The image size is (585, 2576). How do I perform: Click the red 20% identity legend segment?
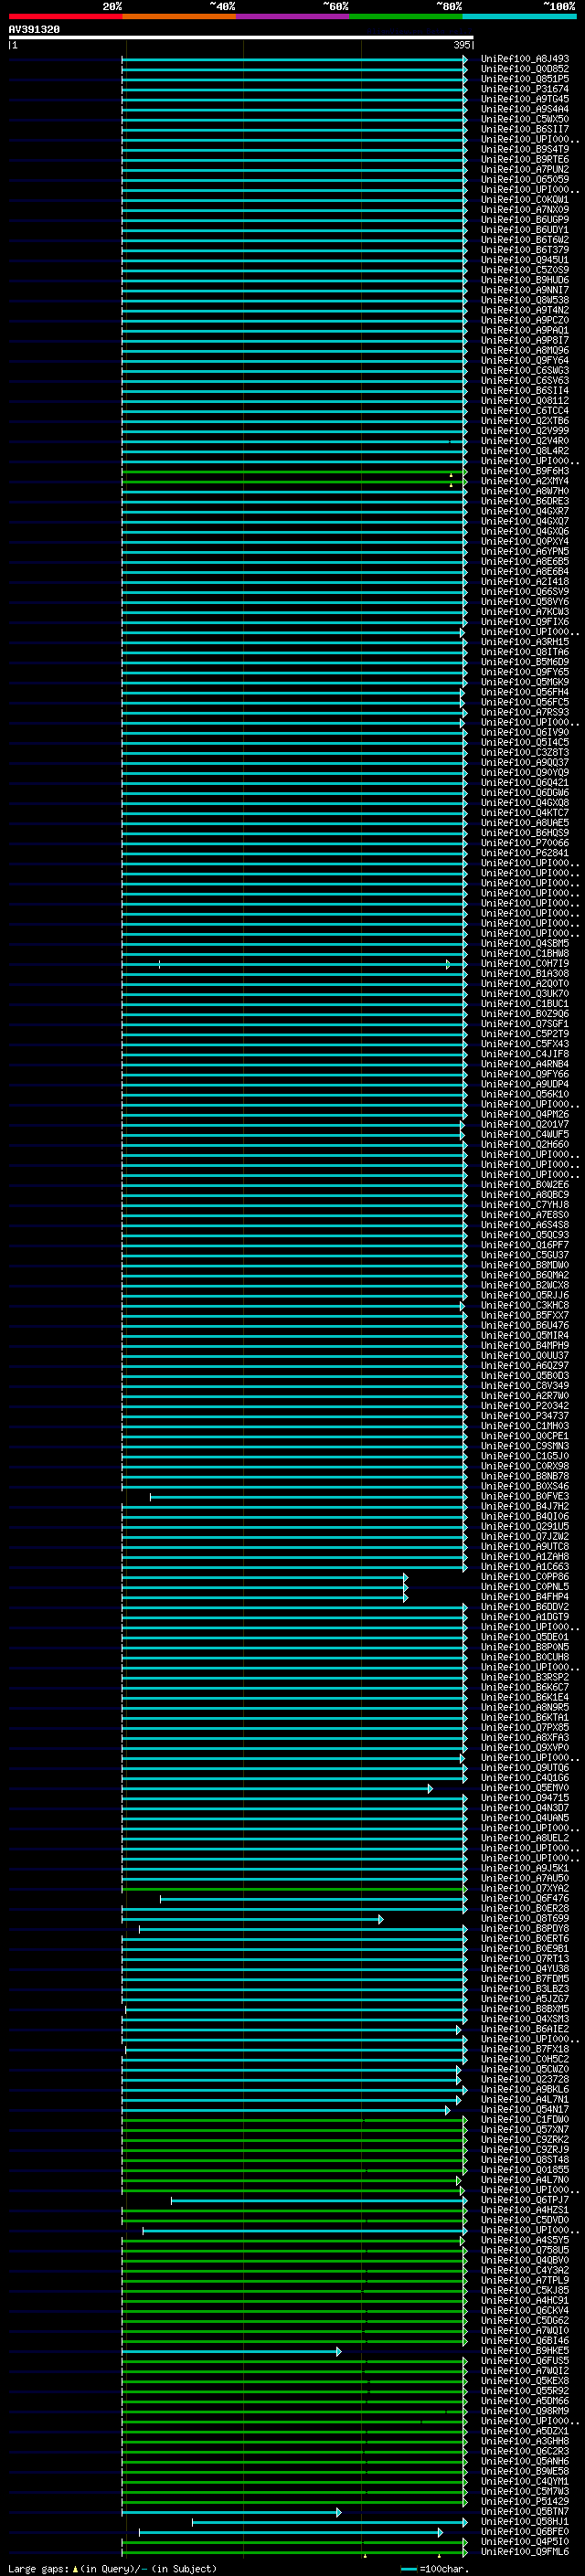pyautogui.click(x=65, y=16)
